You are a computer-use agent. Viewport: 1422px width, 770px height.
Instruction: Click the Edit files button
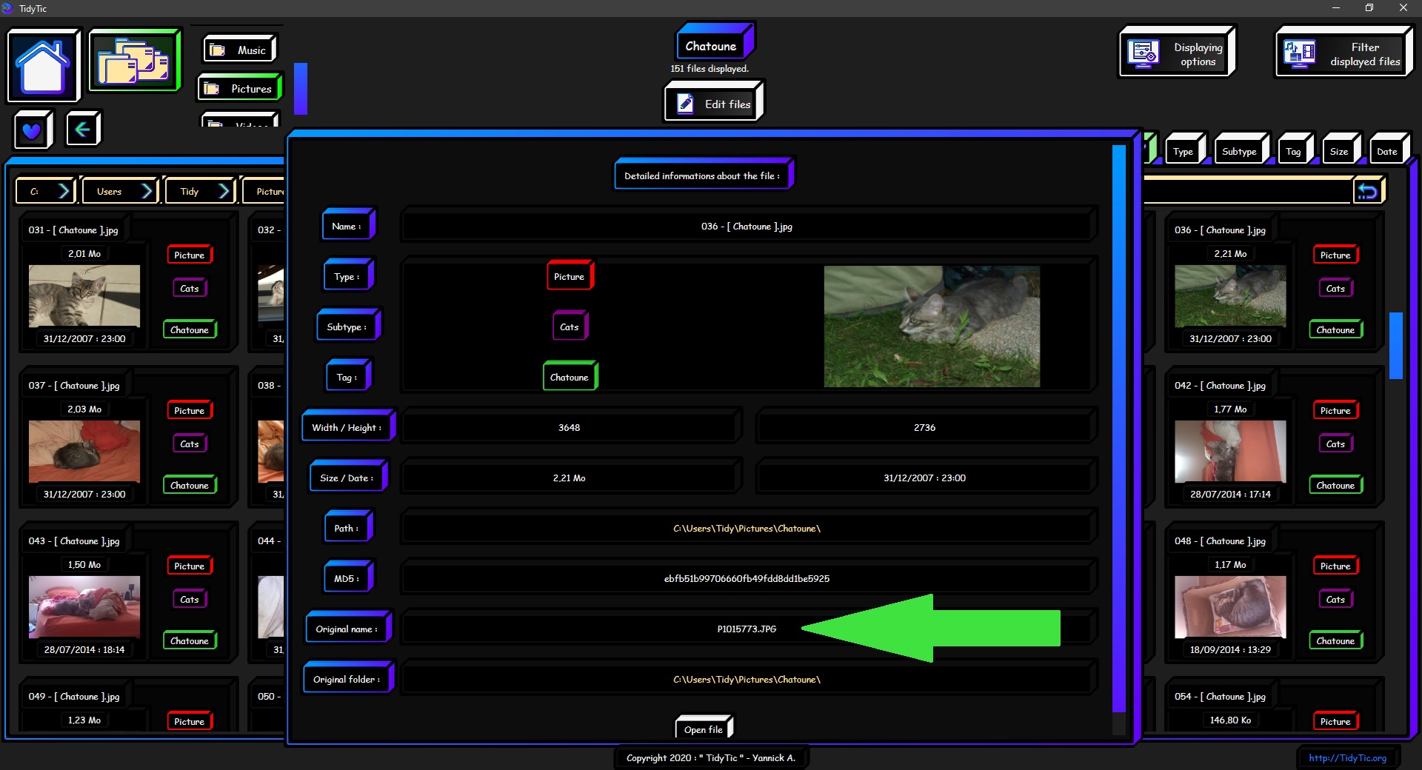pos(713,104)
